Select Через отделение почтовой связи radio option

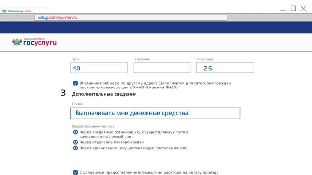[75, 142]
